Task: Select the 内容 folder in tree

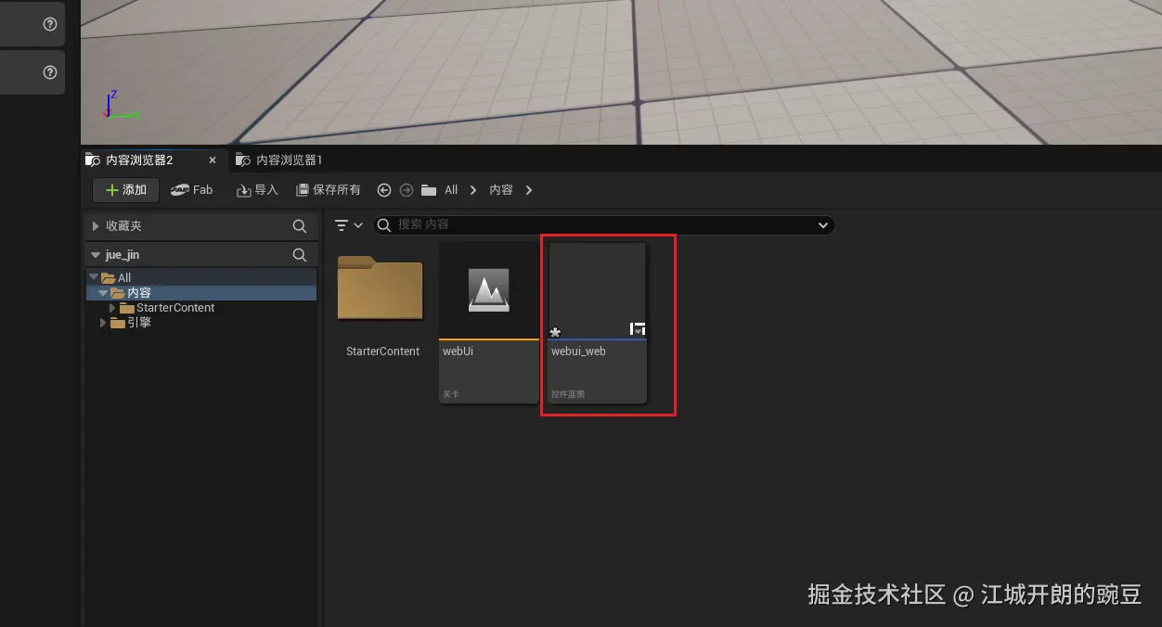Action: (x=139, y=293)
